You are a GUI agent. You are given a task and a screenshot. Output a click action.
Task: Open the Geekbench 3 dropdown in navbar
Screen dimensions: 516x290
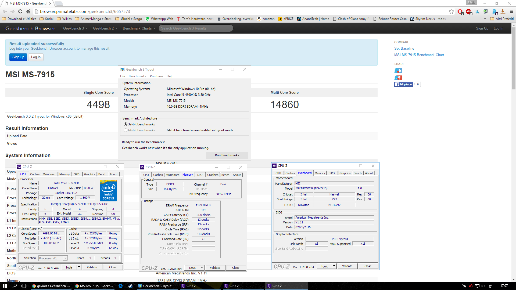pos(75,28)
